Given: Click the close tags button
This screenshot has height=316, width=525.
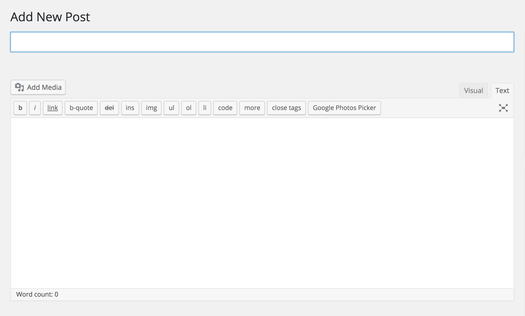Looking at the screenshot, I should pyautogui.click(x=286, y=108).
